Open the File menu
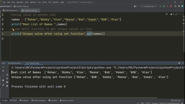The image size is (185, 104). (4, 2)
